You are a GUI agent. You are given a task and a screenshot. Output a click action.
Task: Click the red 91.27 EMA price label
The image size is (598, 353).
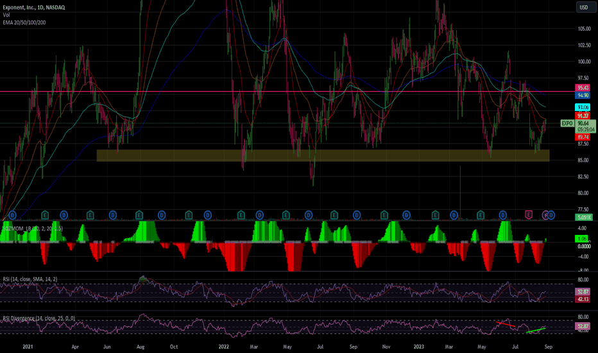click(583, 116)
